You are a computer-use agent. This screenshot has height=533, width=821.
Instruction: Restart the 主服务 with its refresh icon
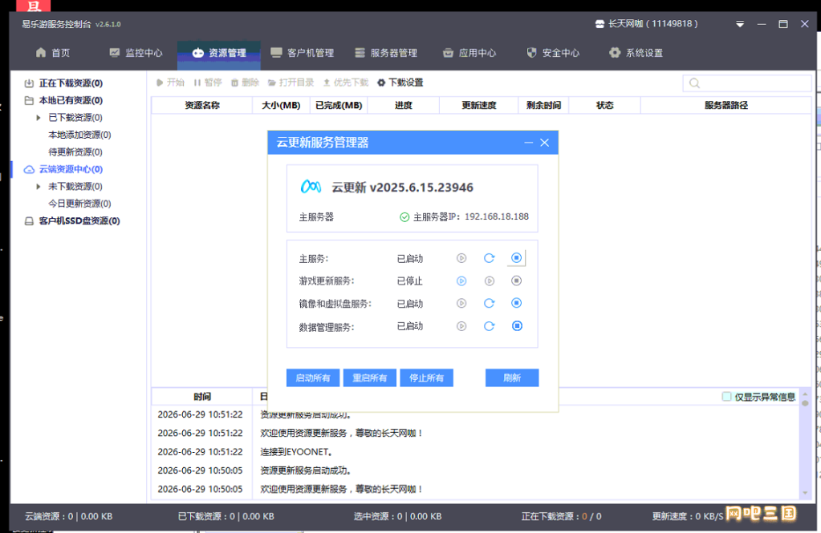coord(489,258)
